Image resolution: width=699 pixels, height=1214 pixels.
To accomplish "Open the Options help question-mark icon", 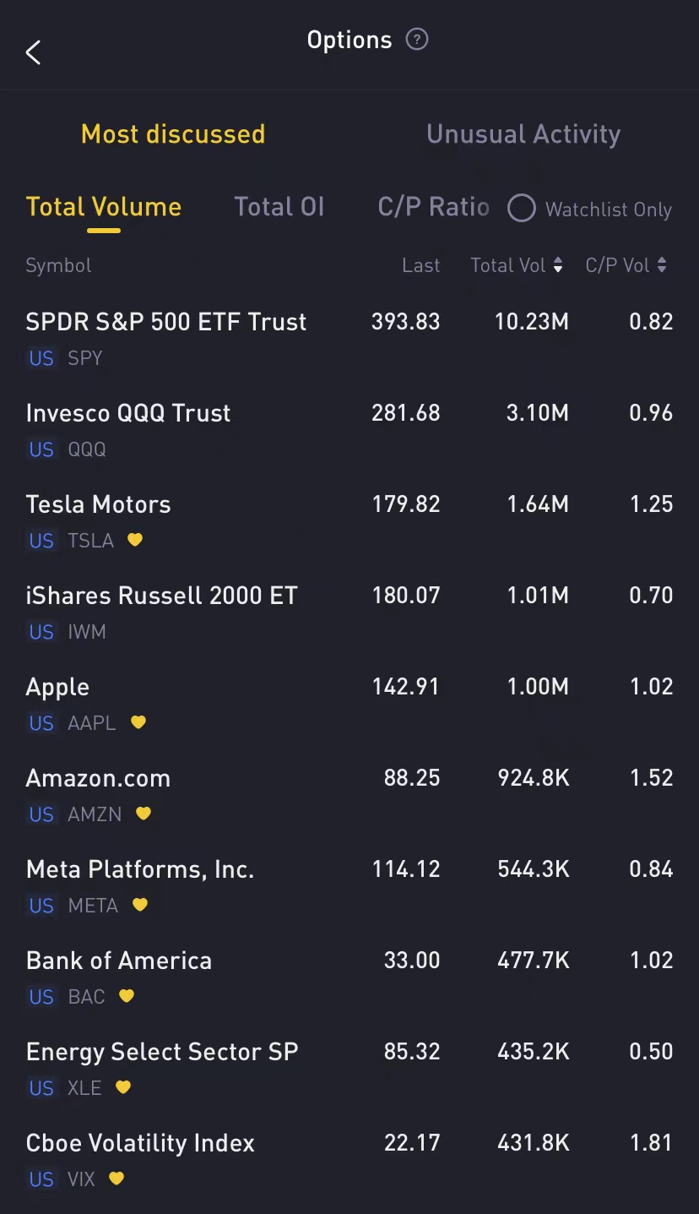I will click(417, 39).
